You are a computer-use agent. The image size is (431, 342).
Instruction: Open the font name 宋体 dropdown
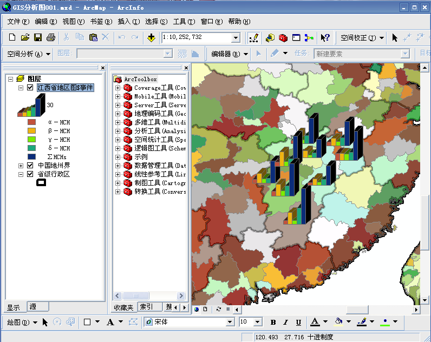coord(230,322)
